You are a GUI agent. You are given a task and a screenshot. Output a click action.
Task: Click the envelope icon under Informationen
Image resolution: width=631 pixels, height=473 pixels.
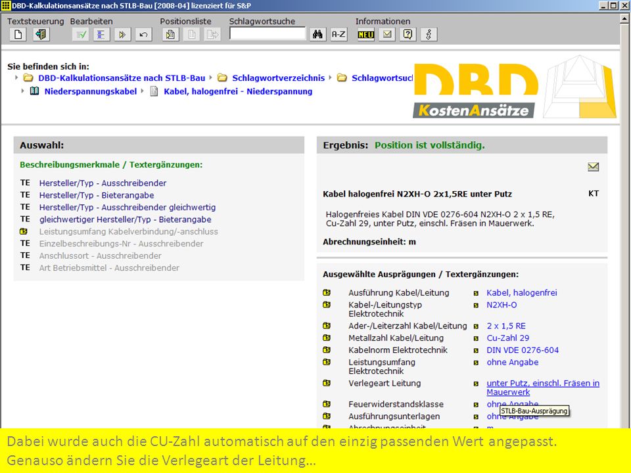click(387, 35)
